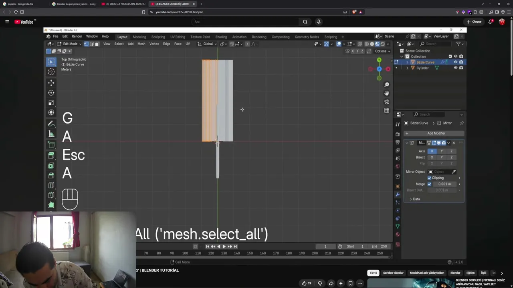Viewport: 513px width, 288px height.
Task: Switch to vertex select mode
Action: [x=86, y=44]
